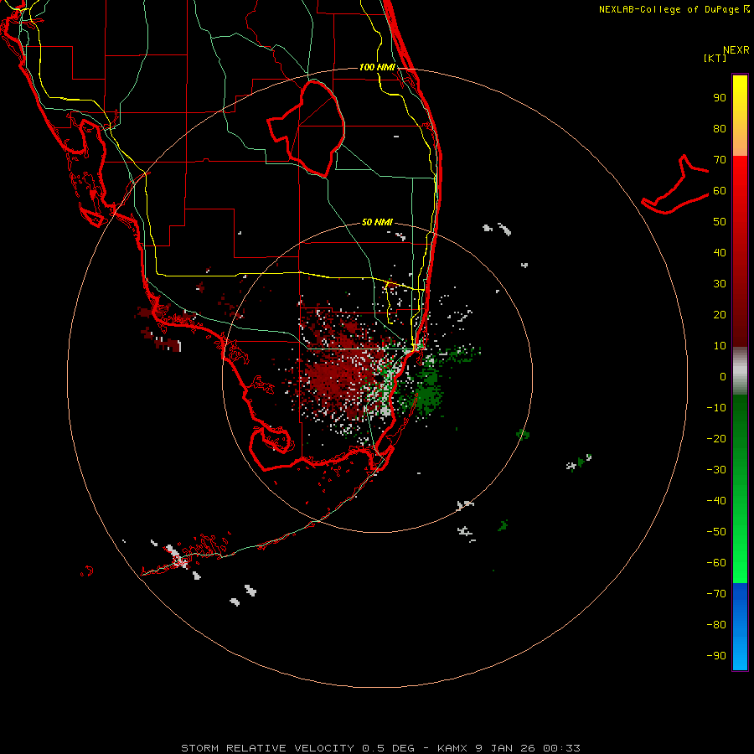Viewport: 754px width, 754px height.
Task: Select the yellow segment atop the color bar
Action: pos(740,116)
